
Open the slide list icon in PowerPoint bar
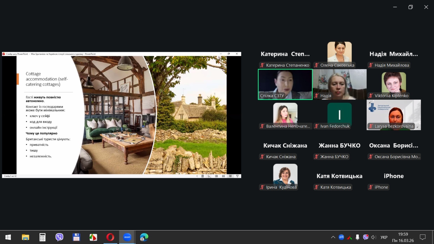203,176
